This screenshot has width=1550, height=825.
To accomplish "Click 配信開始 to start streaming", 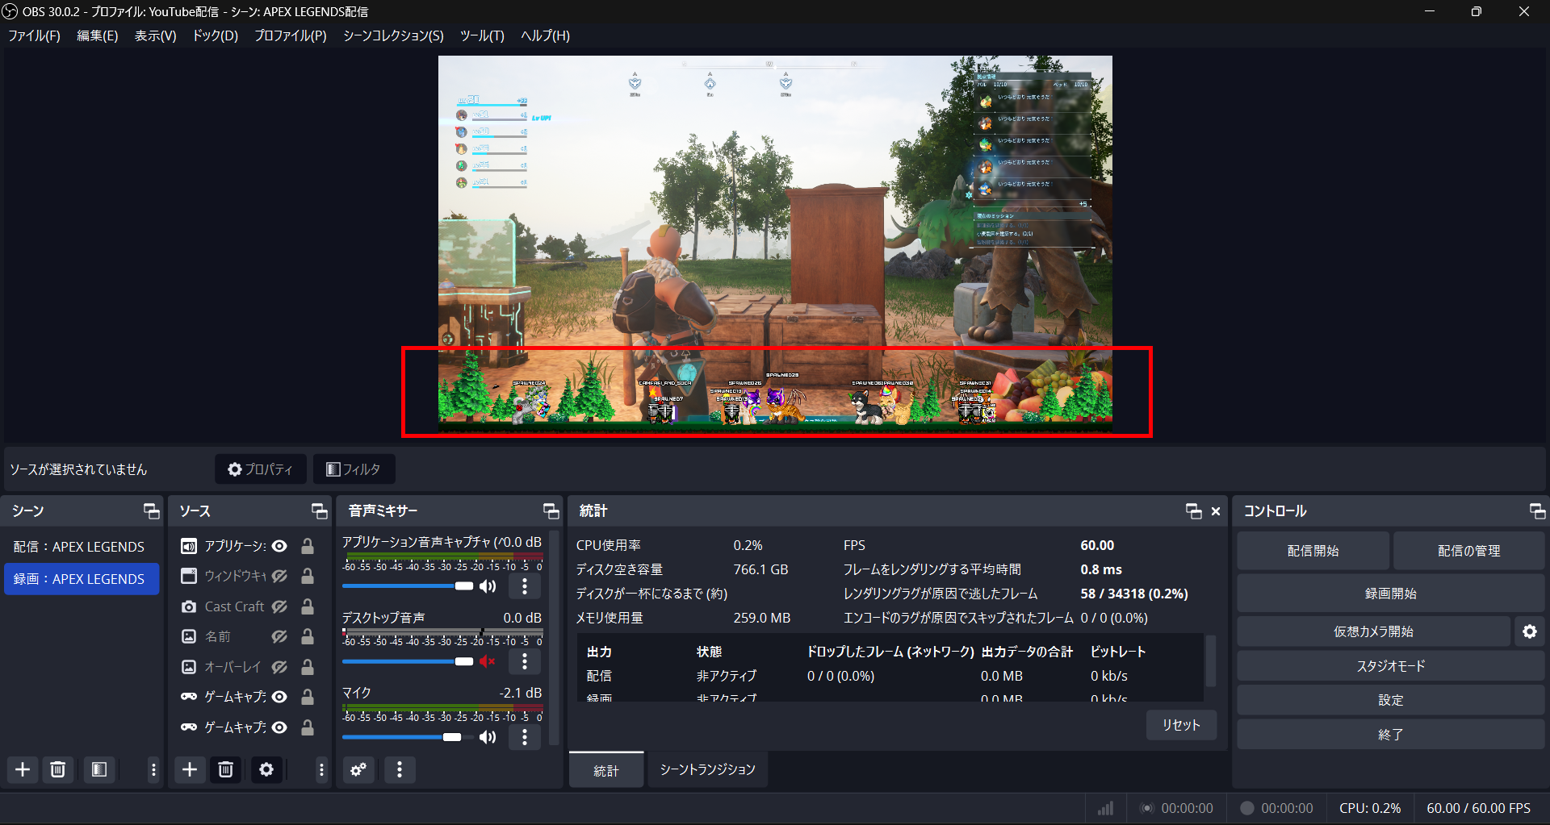I will click(1313, 550).
